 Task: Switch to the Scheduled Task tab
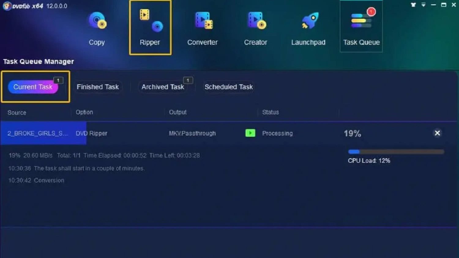point(229,87)
